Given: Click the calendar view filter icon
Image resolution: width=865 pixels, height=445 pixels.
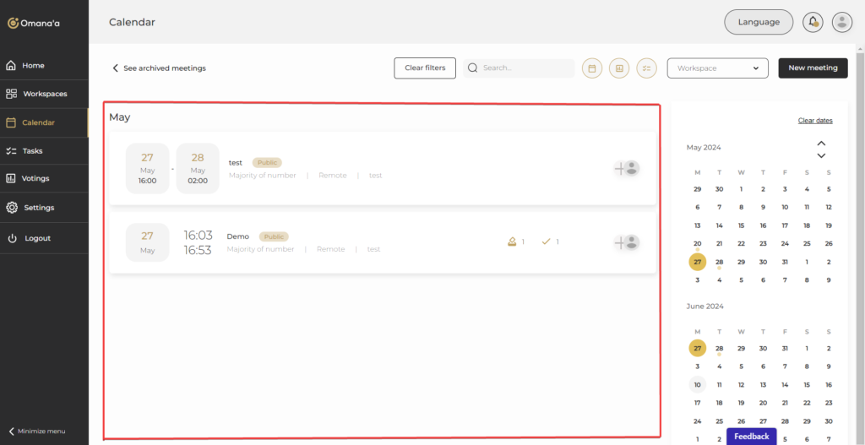Looking at the screenshot, I should coord(592,68).
